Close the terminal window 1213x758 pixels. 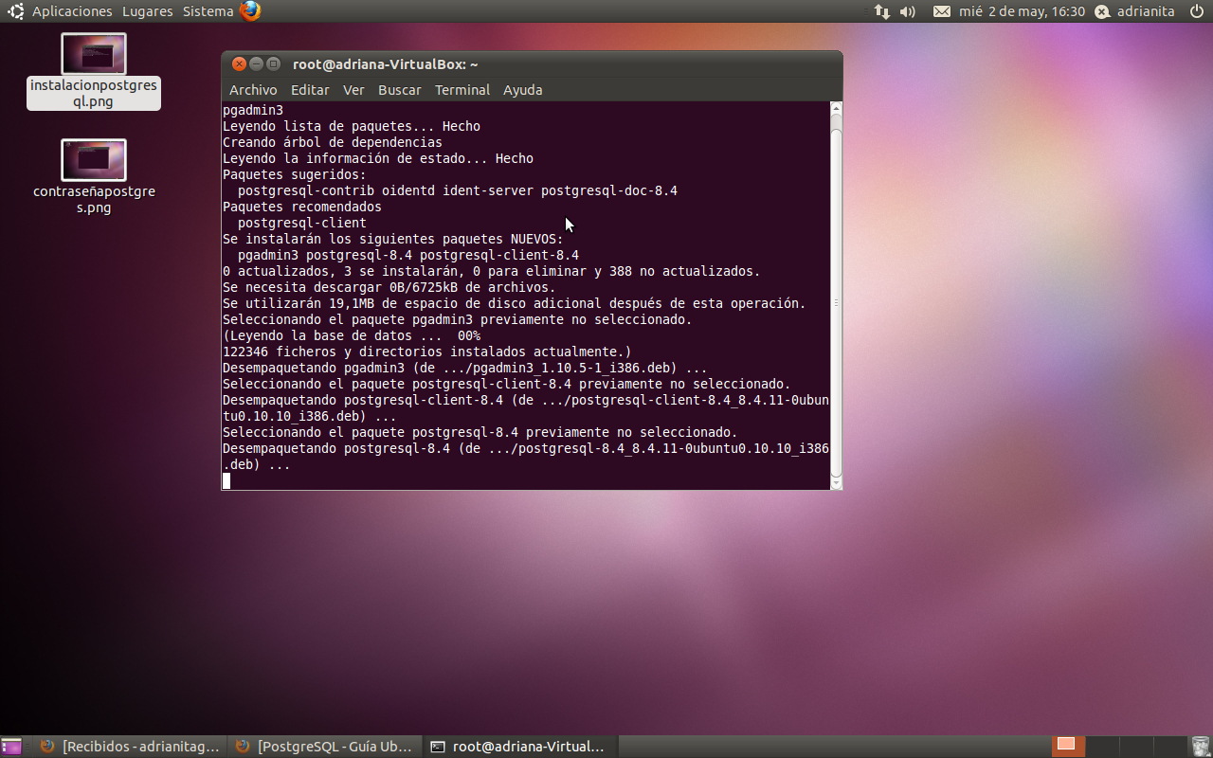coord(239,64)
